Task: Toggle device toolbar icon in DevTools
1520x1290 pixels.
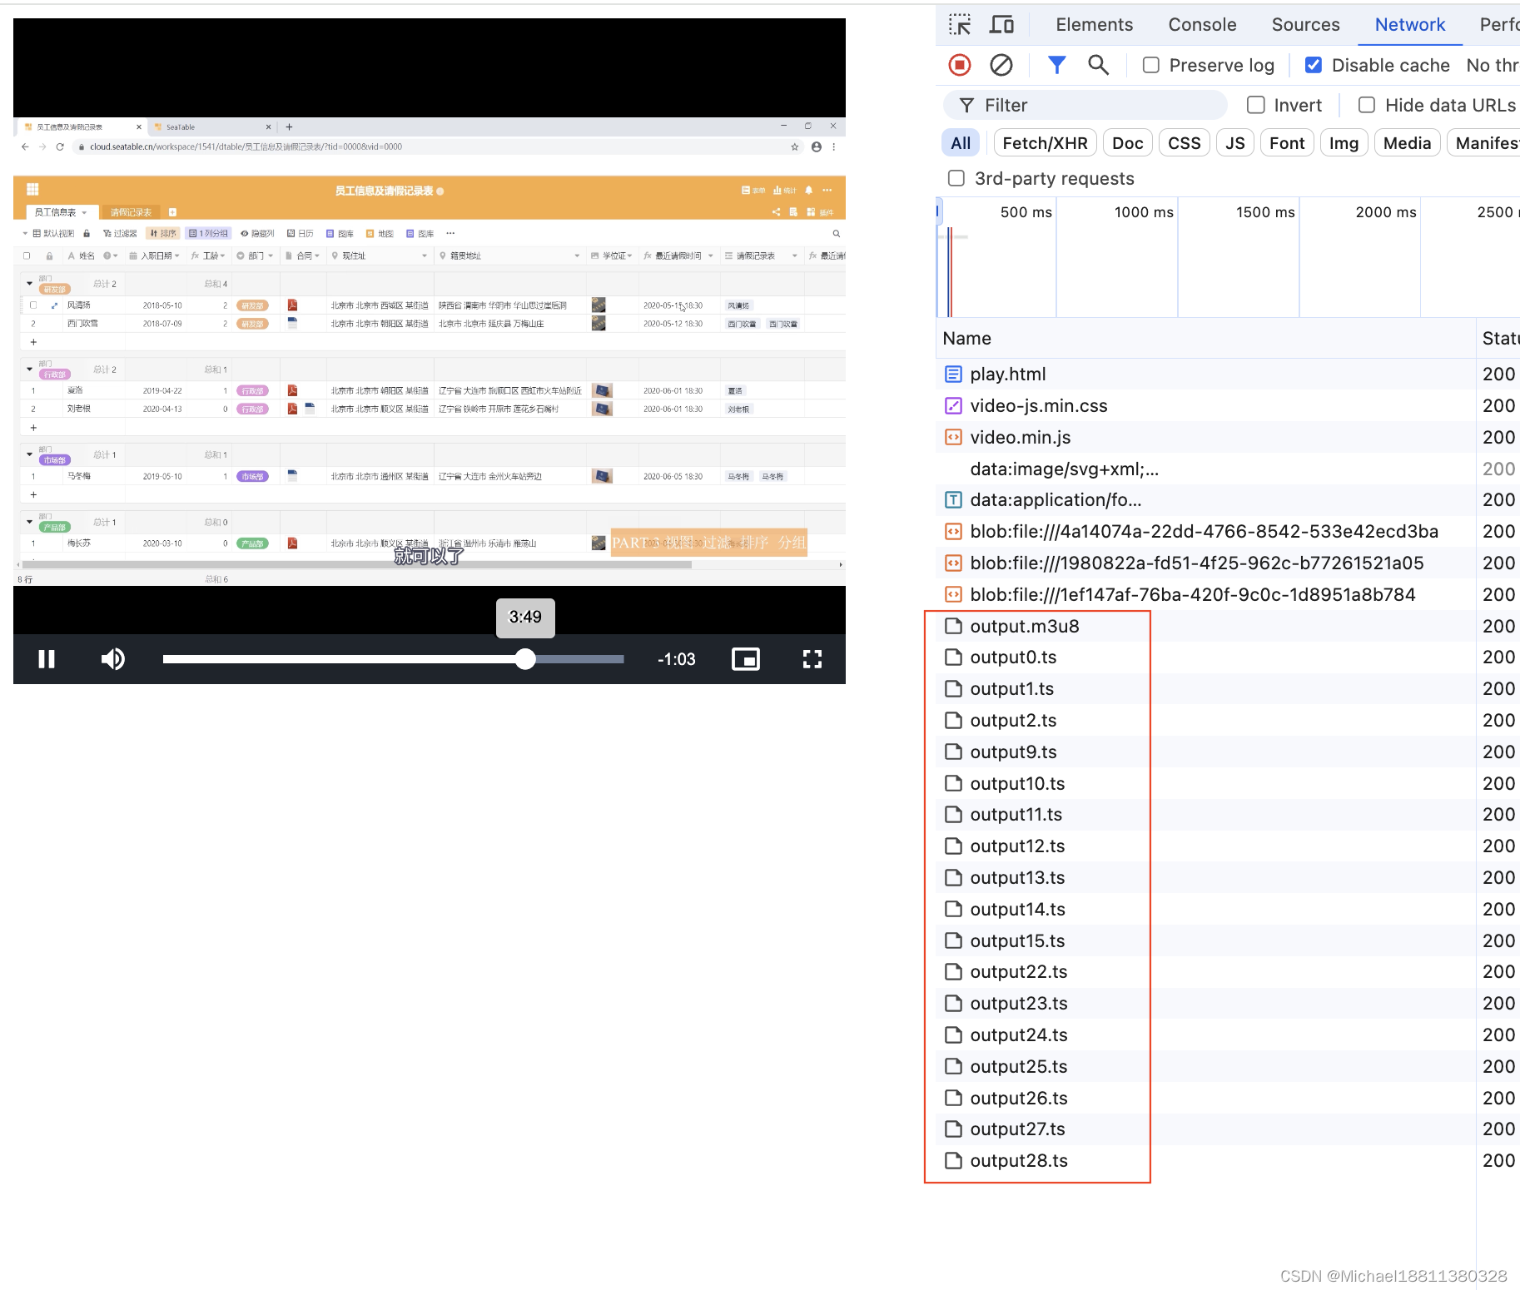Action: 1001,24
